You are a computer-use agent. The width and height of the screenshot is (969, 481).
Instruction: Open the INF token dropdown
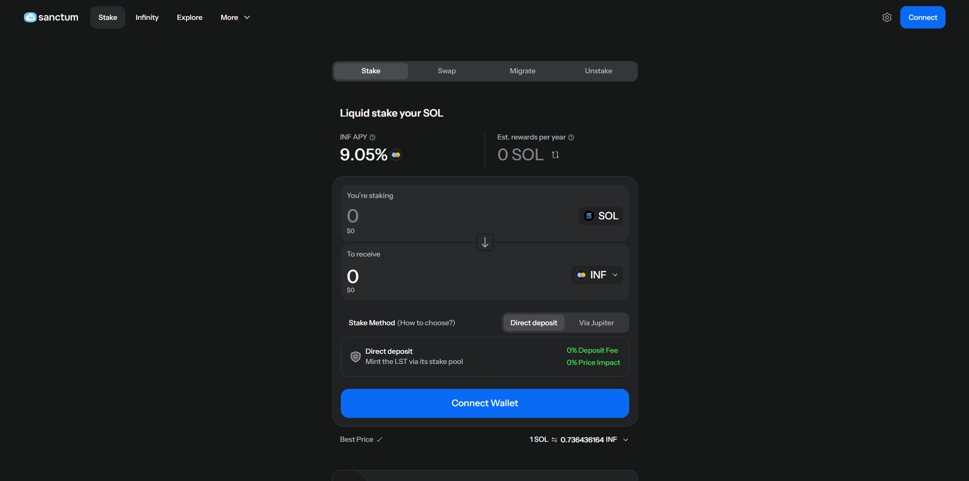[597, 275]
